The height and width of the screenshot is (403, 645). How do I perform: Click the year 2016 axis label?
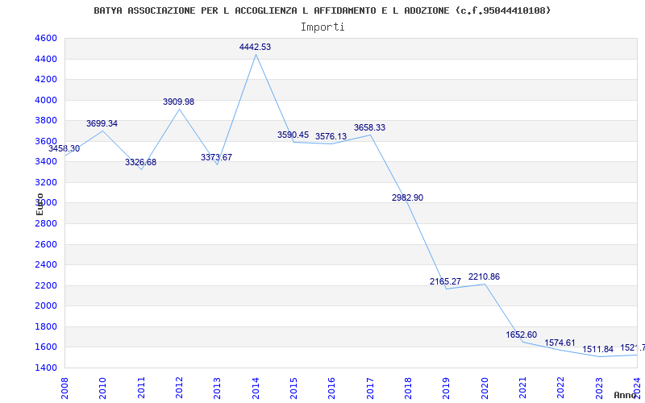point(332,388)
